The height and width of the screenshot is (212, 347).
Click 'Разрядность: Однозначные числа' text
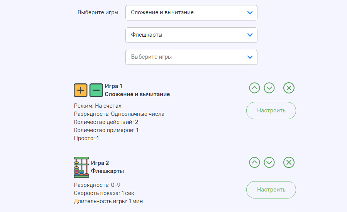119,114
